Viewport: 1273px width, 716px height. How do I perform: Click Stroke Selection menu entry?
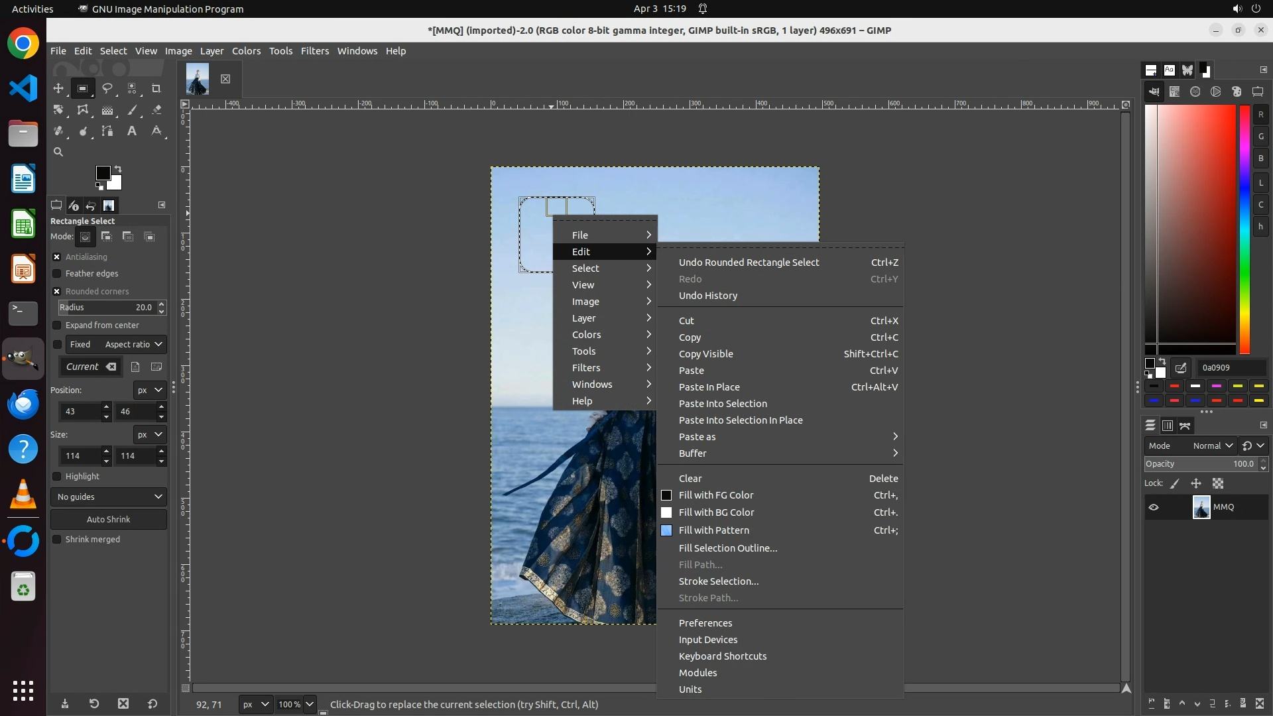tap(719, 581)
